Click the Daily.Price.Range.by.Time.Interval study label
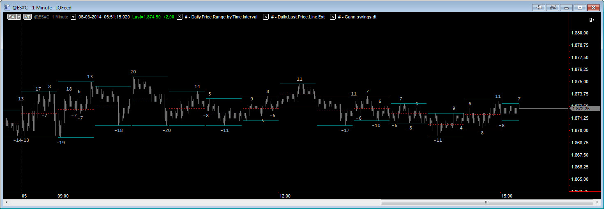 [221, 17]
